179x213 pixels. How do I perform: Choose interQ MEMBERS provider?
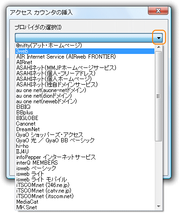point(85,163)
